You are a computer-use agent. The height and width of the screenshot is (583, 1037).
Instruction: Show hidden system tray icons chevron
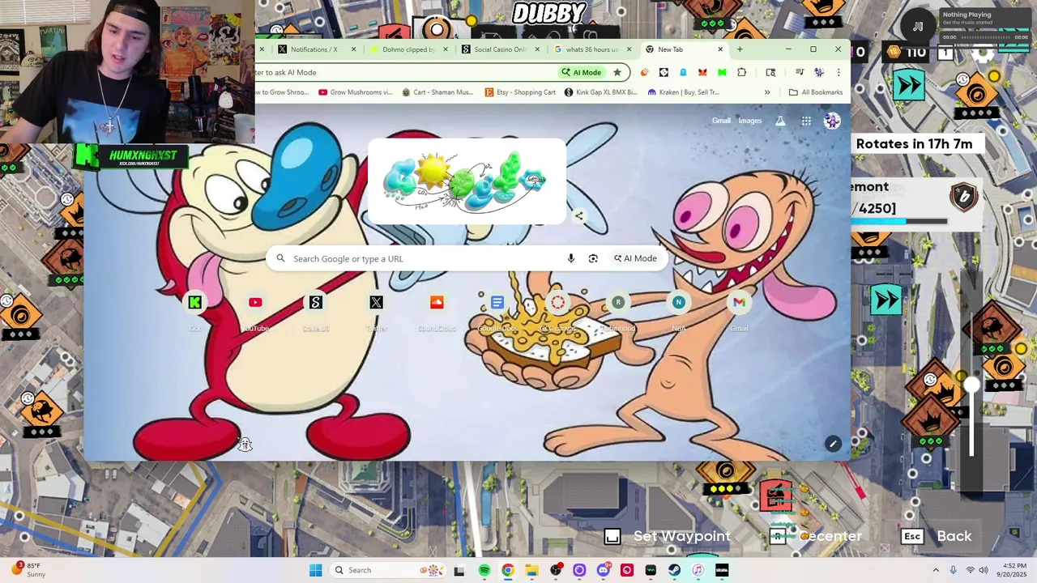[936, 570]
